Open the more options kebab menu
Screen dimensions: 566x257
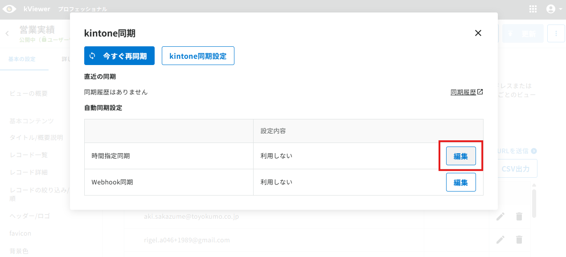556,33
